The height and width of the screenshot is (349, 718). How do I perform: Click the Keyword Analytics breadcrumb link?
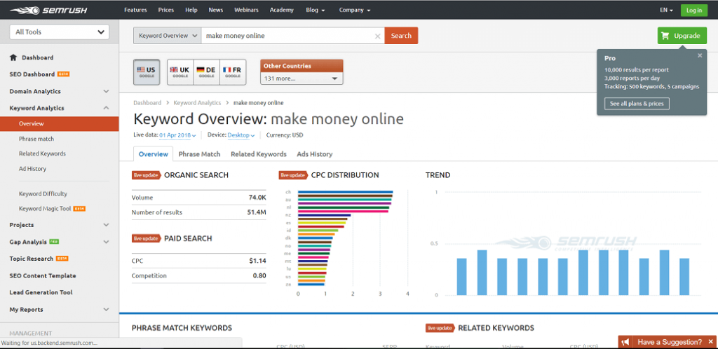click(x=197, y=103)
